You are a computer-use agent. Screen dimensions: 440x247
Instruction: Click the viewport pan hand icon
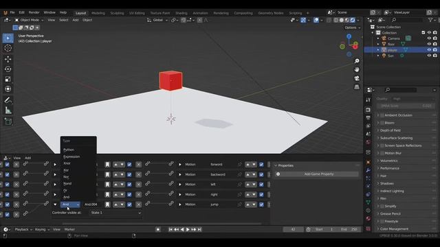[x=357, y=69]
